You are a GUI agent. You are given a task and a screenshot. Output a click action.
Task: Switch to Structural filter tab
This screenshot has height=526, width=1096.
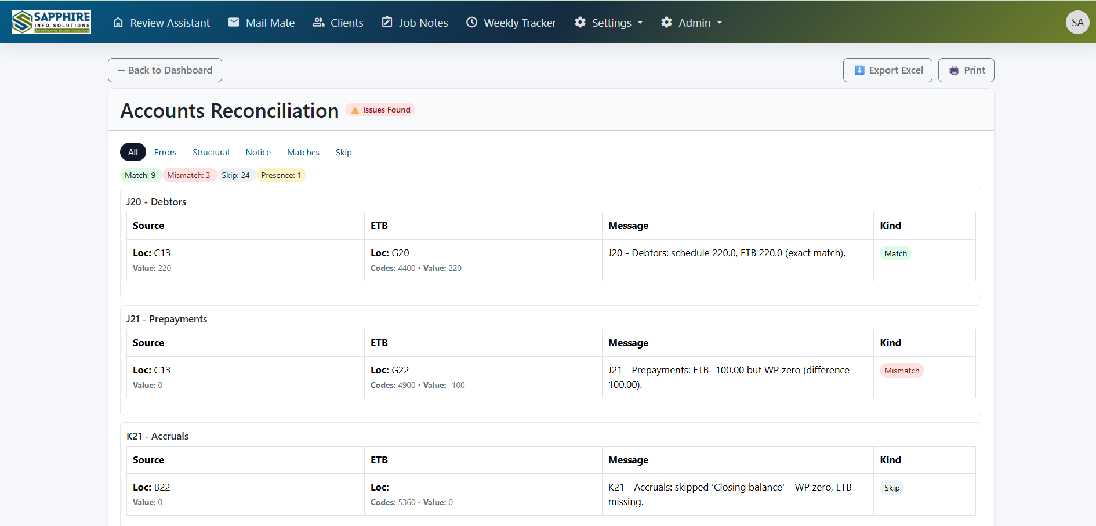coord(211,152)
